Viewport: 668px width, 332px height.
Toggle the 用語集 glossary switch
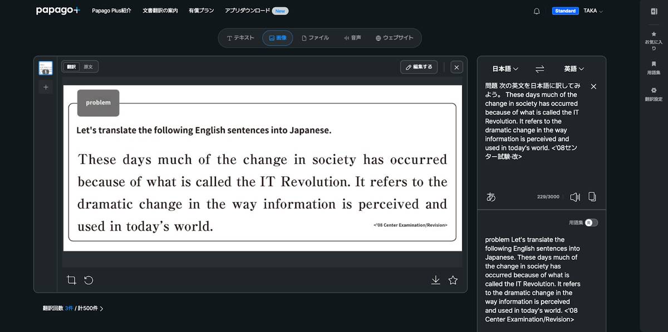[x=591, y=222]
